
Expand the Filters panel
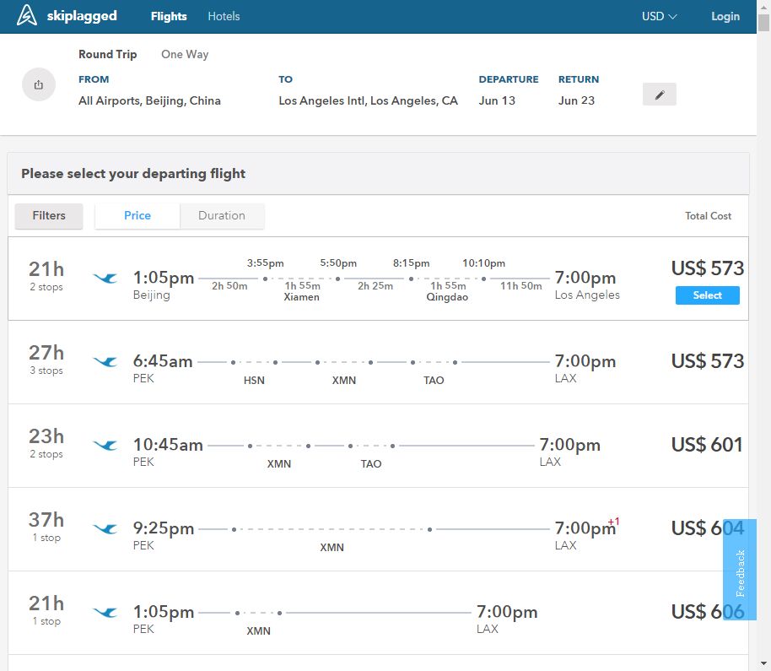tap(49, 216)
